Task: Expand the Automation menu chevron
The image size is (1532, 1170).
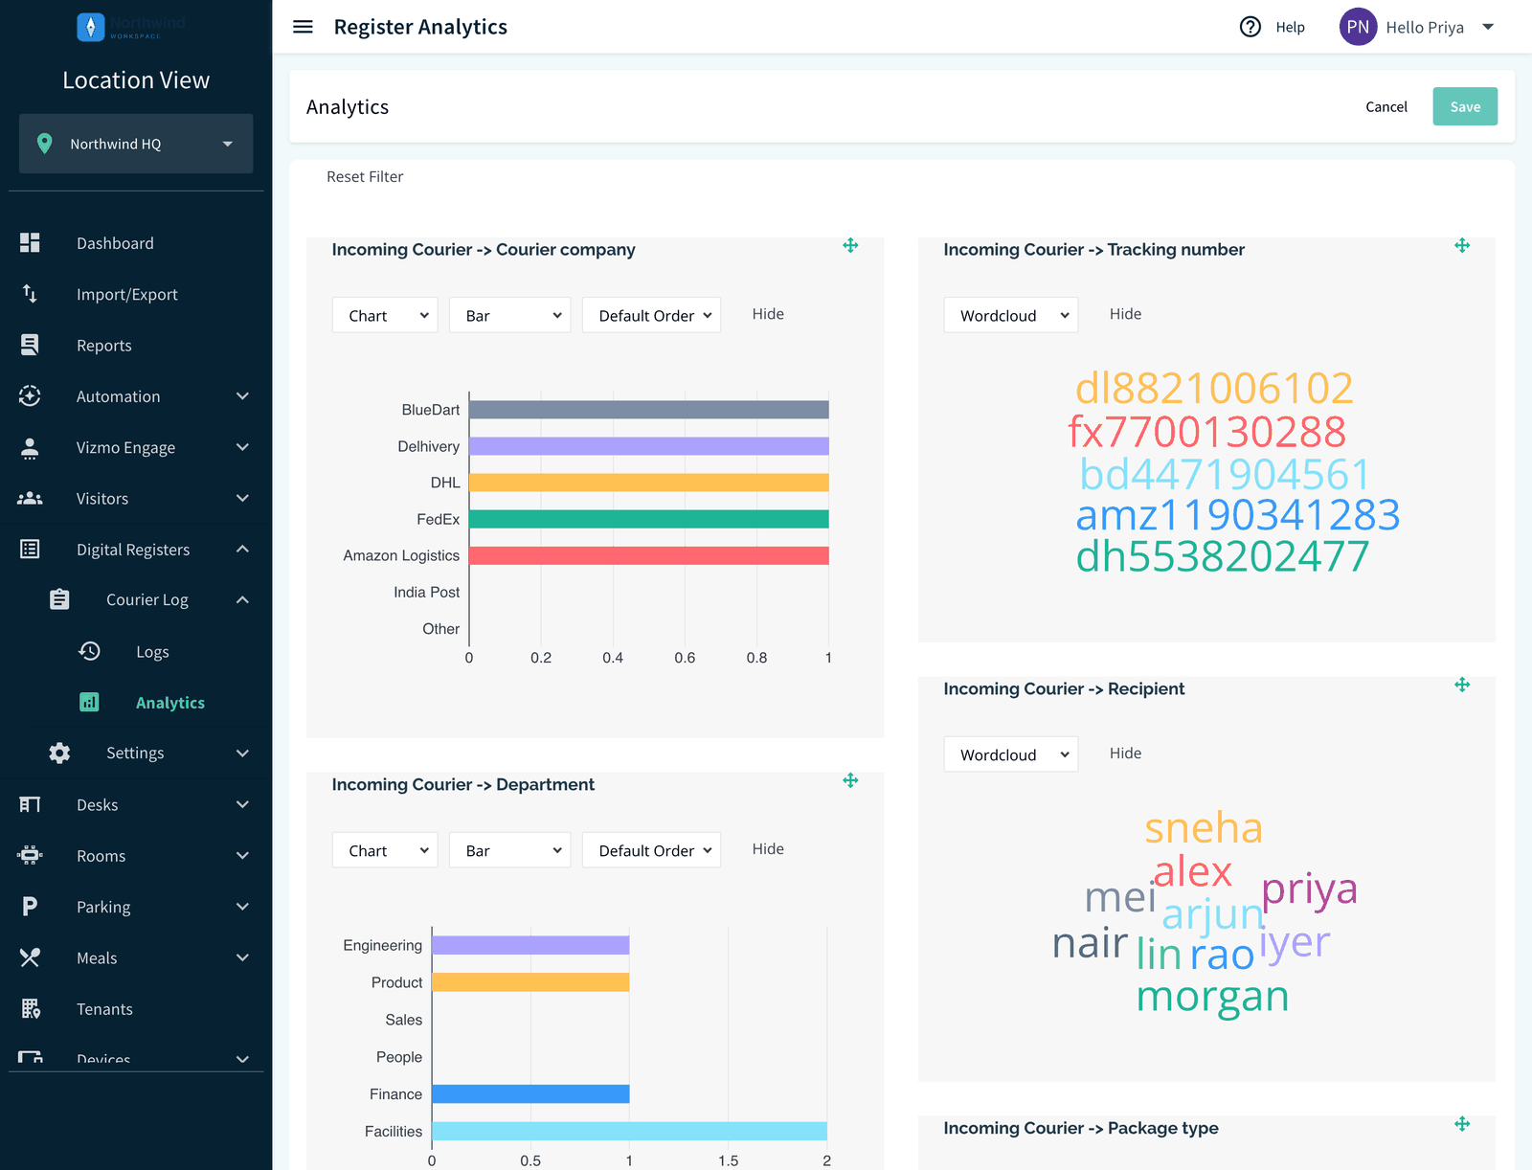Action: click(242, 396)
